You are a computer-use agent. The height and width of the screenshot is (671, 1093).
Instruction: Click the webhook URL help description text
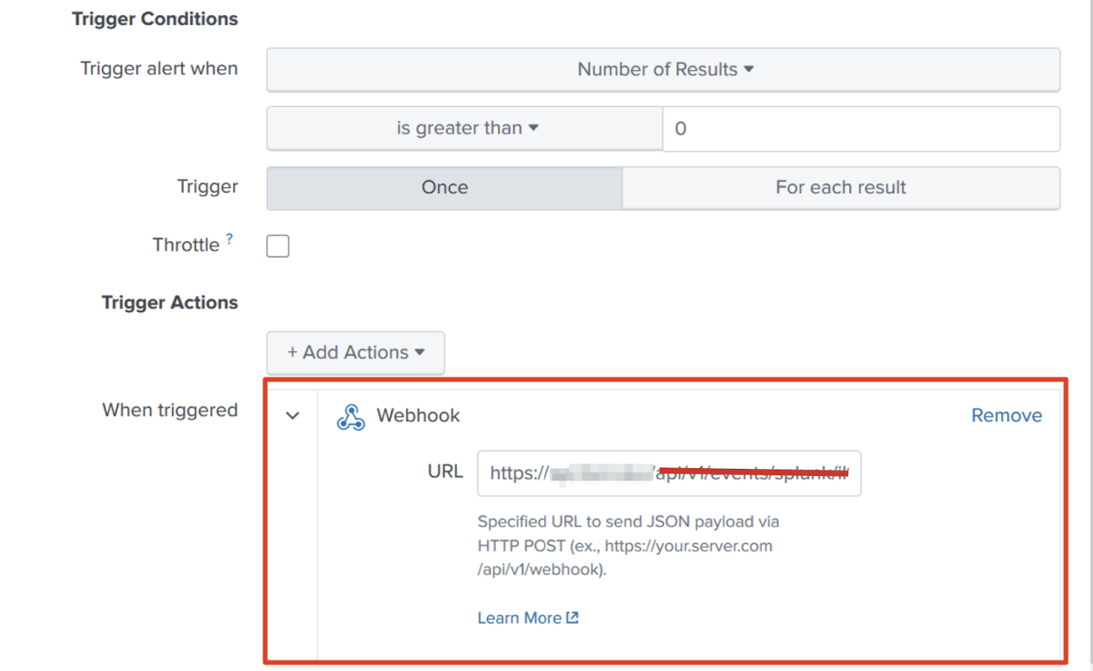pos(627,545)
